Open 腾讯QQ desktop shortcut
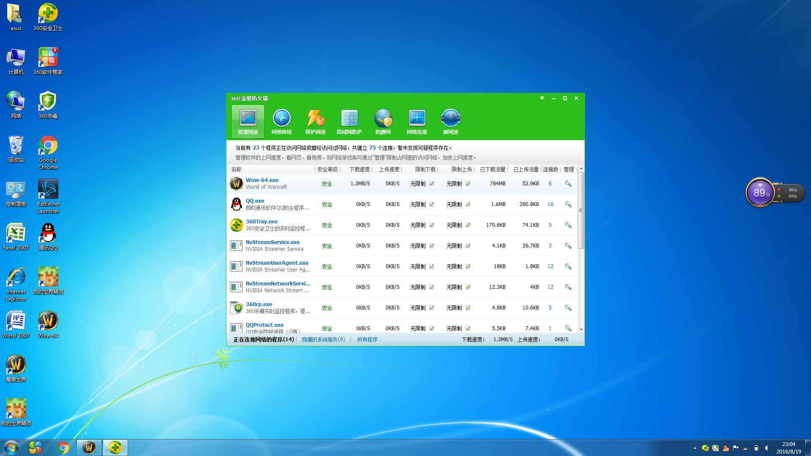 click(48, 237)
